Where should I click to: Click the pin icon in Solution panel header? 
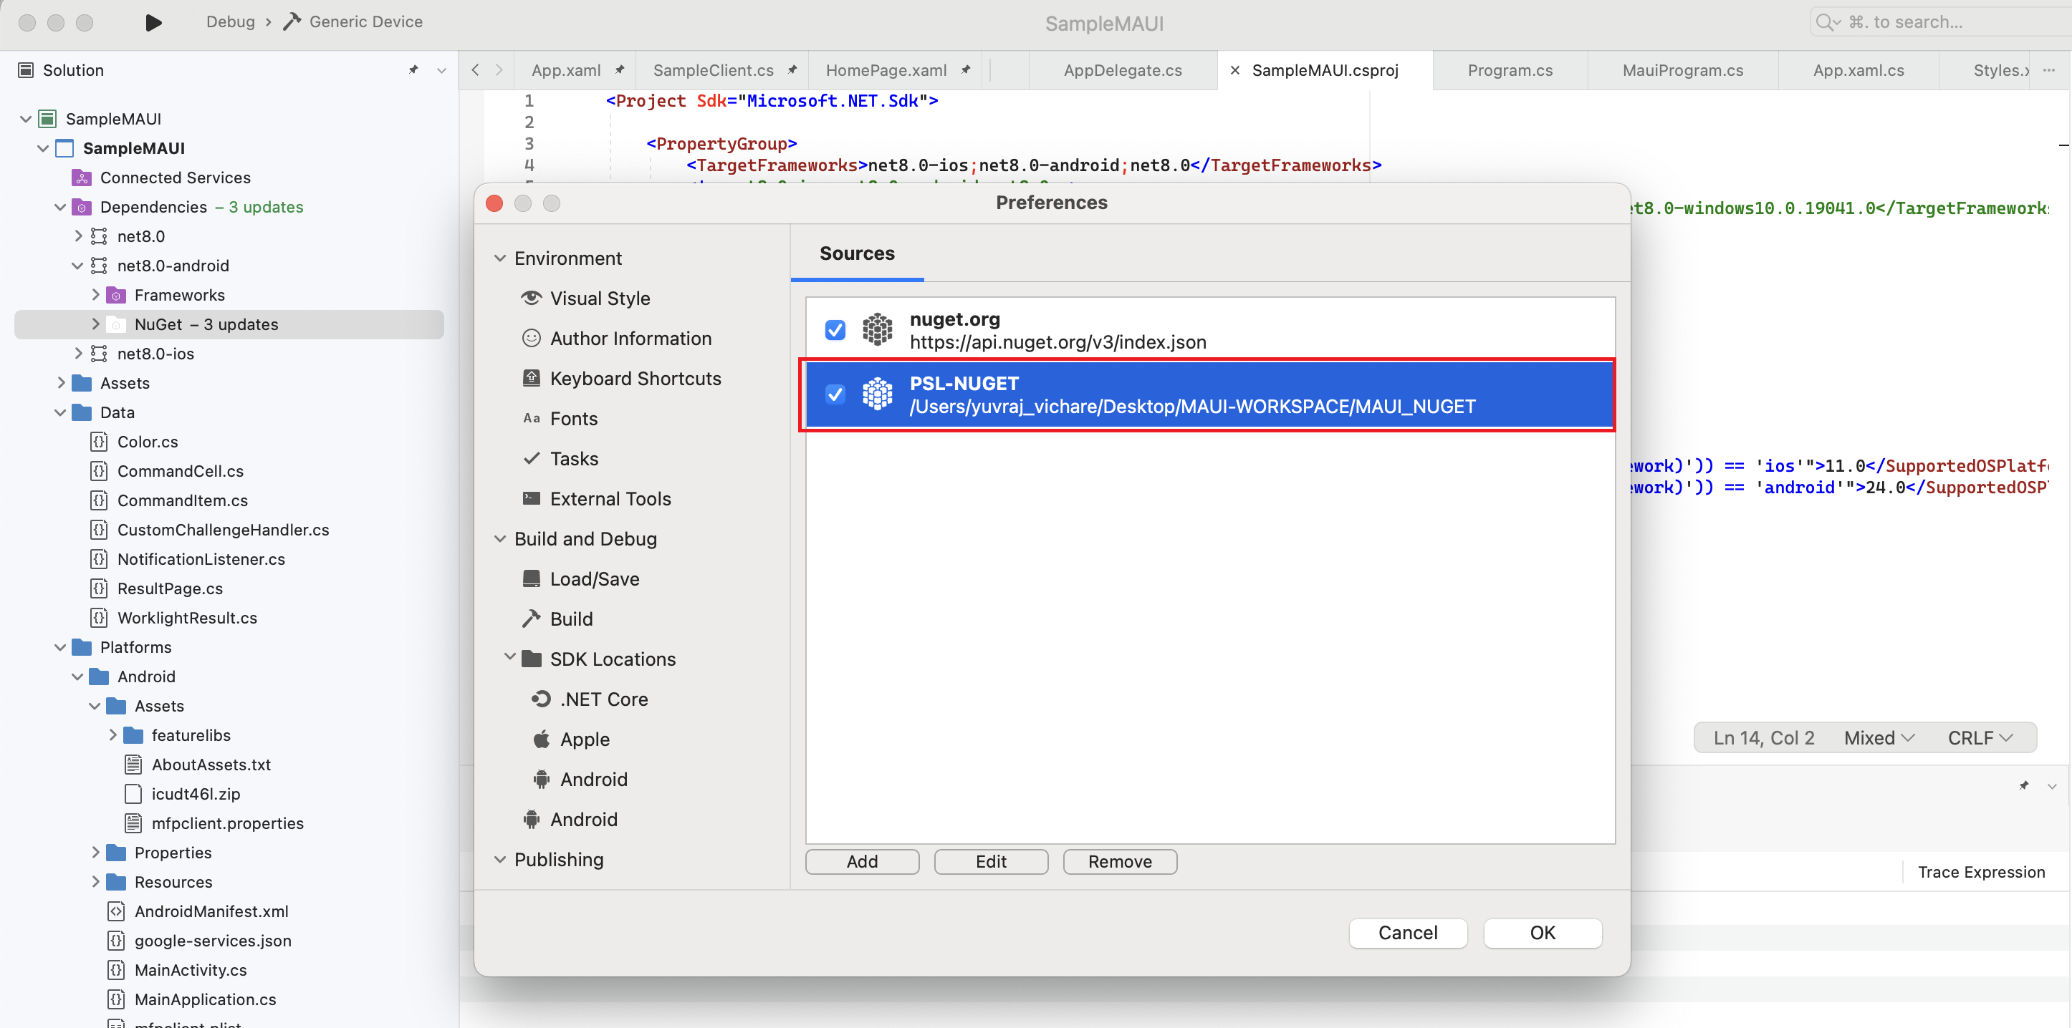click(x=413, y=70)
